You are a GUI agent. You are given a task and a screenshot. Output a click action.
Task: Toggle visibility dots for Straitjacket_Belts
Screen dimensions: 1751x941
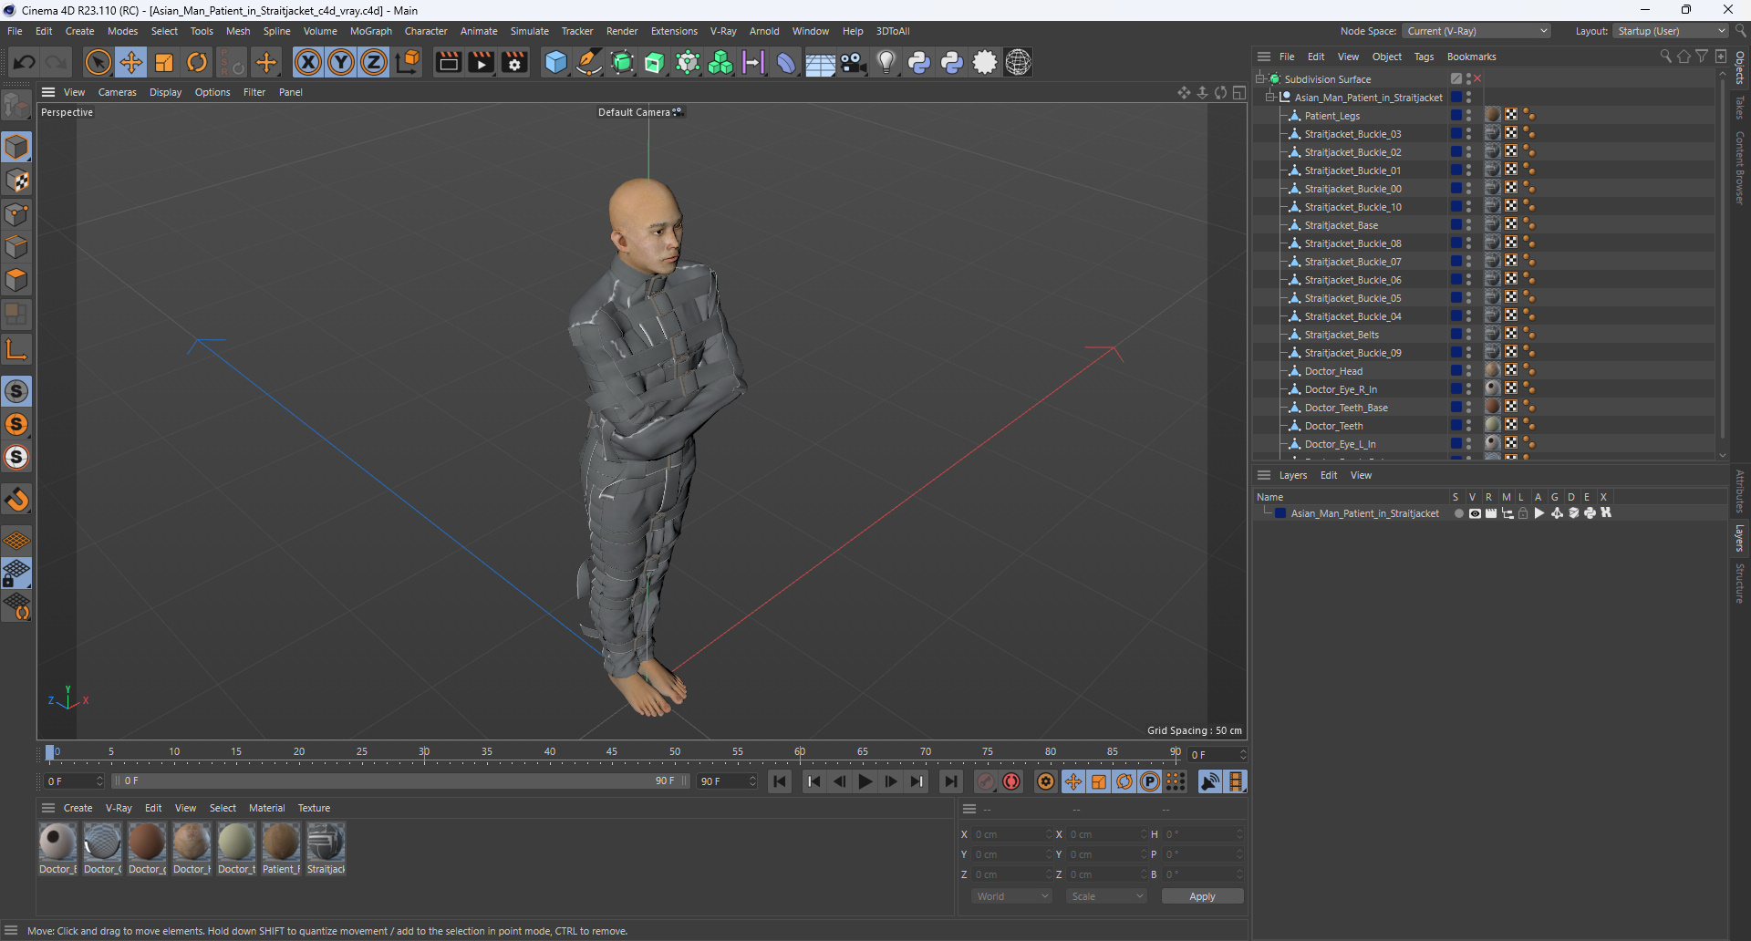[1468, 335]
